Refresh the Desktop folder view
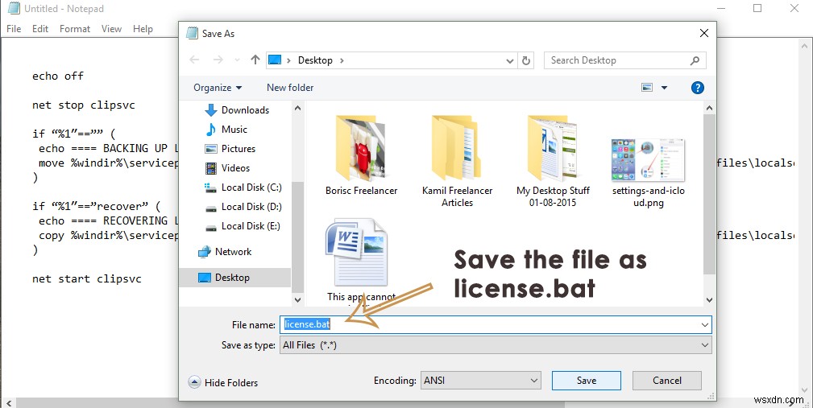This screenshot has width=813, height=408. point(526,60)
